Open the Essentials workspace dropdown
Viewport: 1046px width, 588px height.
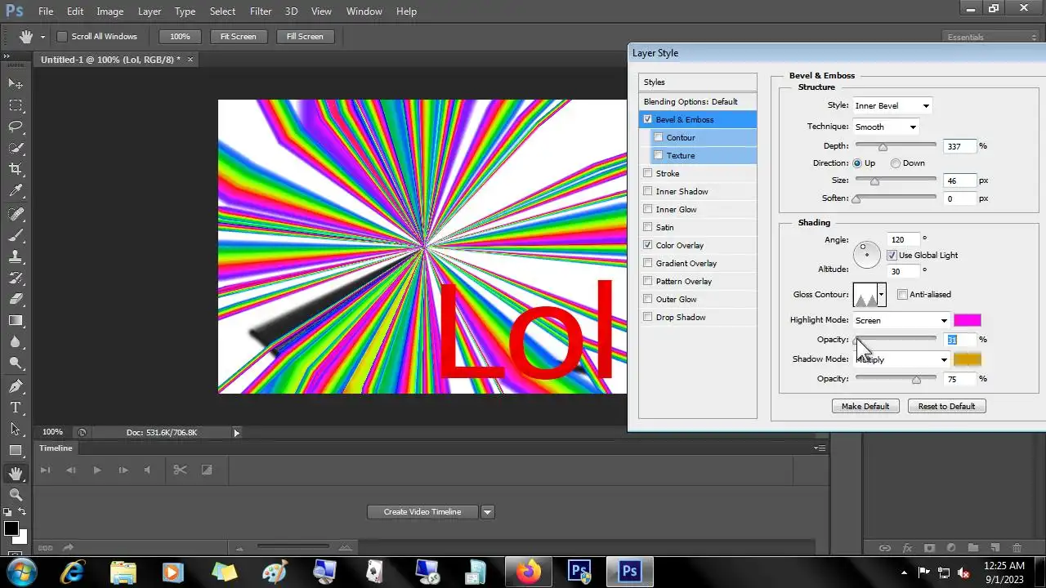click(x=990, y=37)
